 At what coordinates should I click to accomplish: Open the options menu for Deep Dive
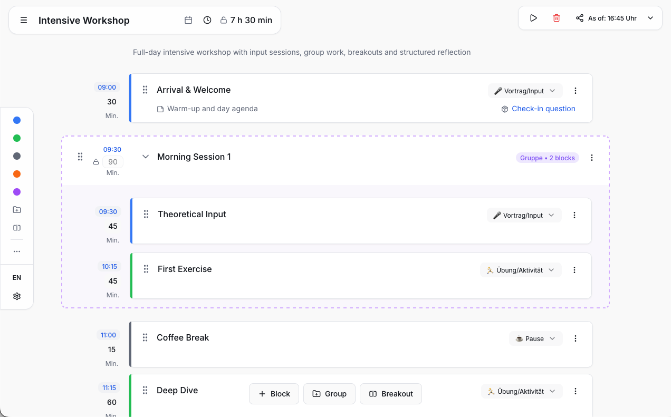(576, 391)
